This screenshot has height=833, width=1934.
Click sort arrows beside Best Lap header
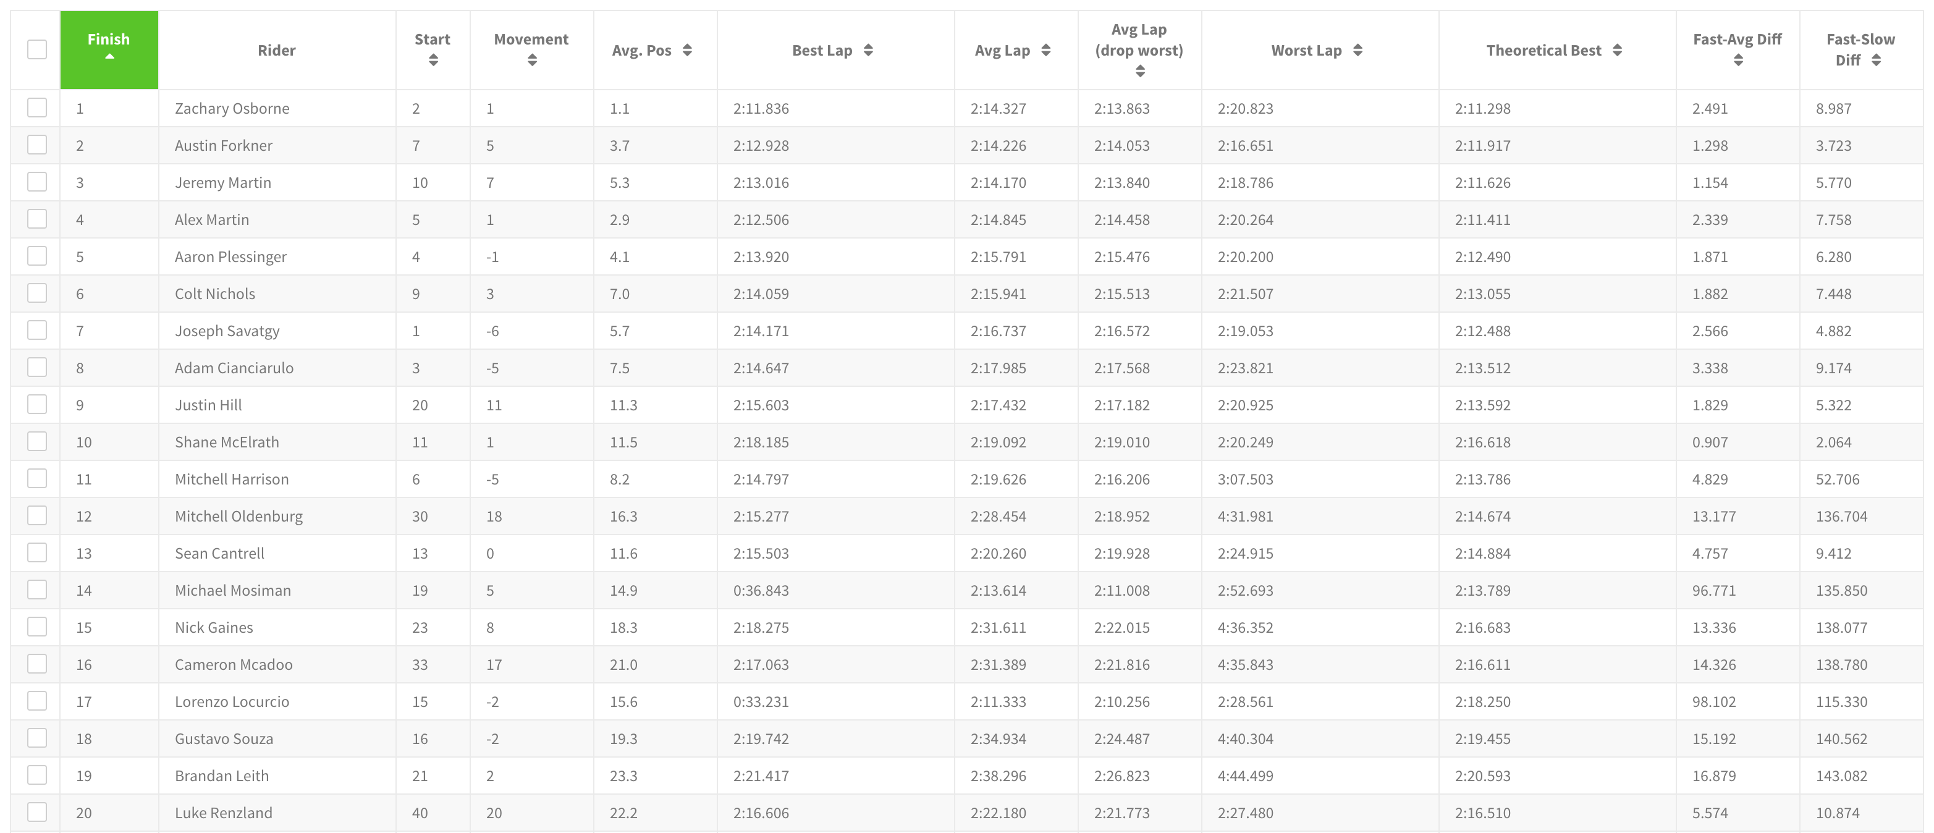(868, 50)
